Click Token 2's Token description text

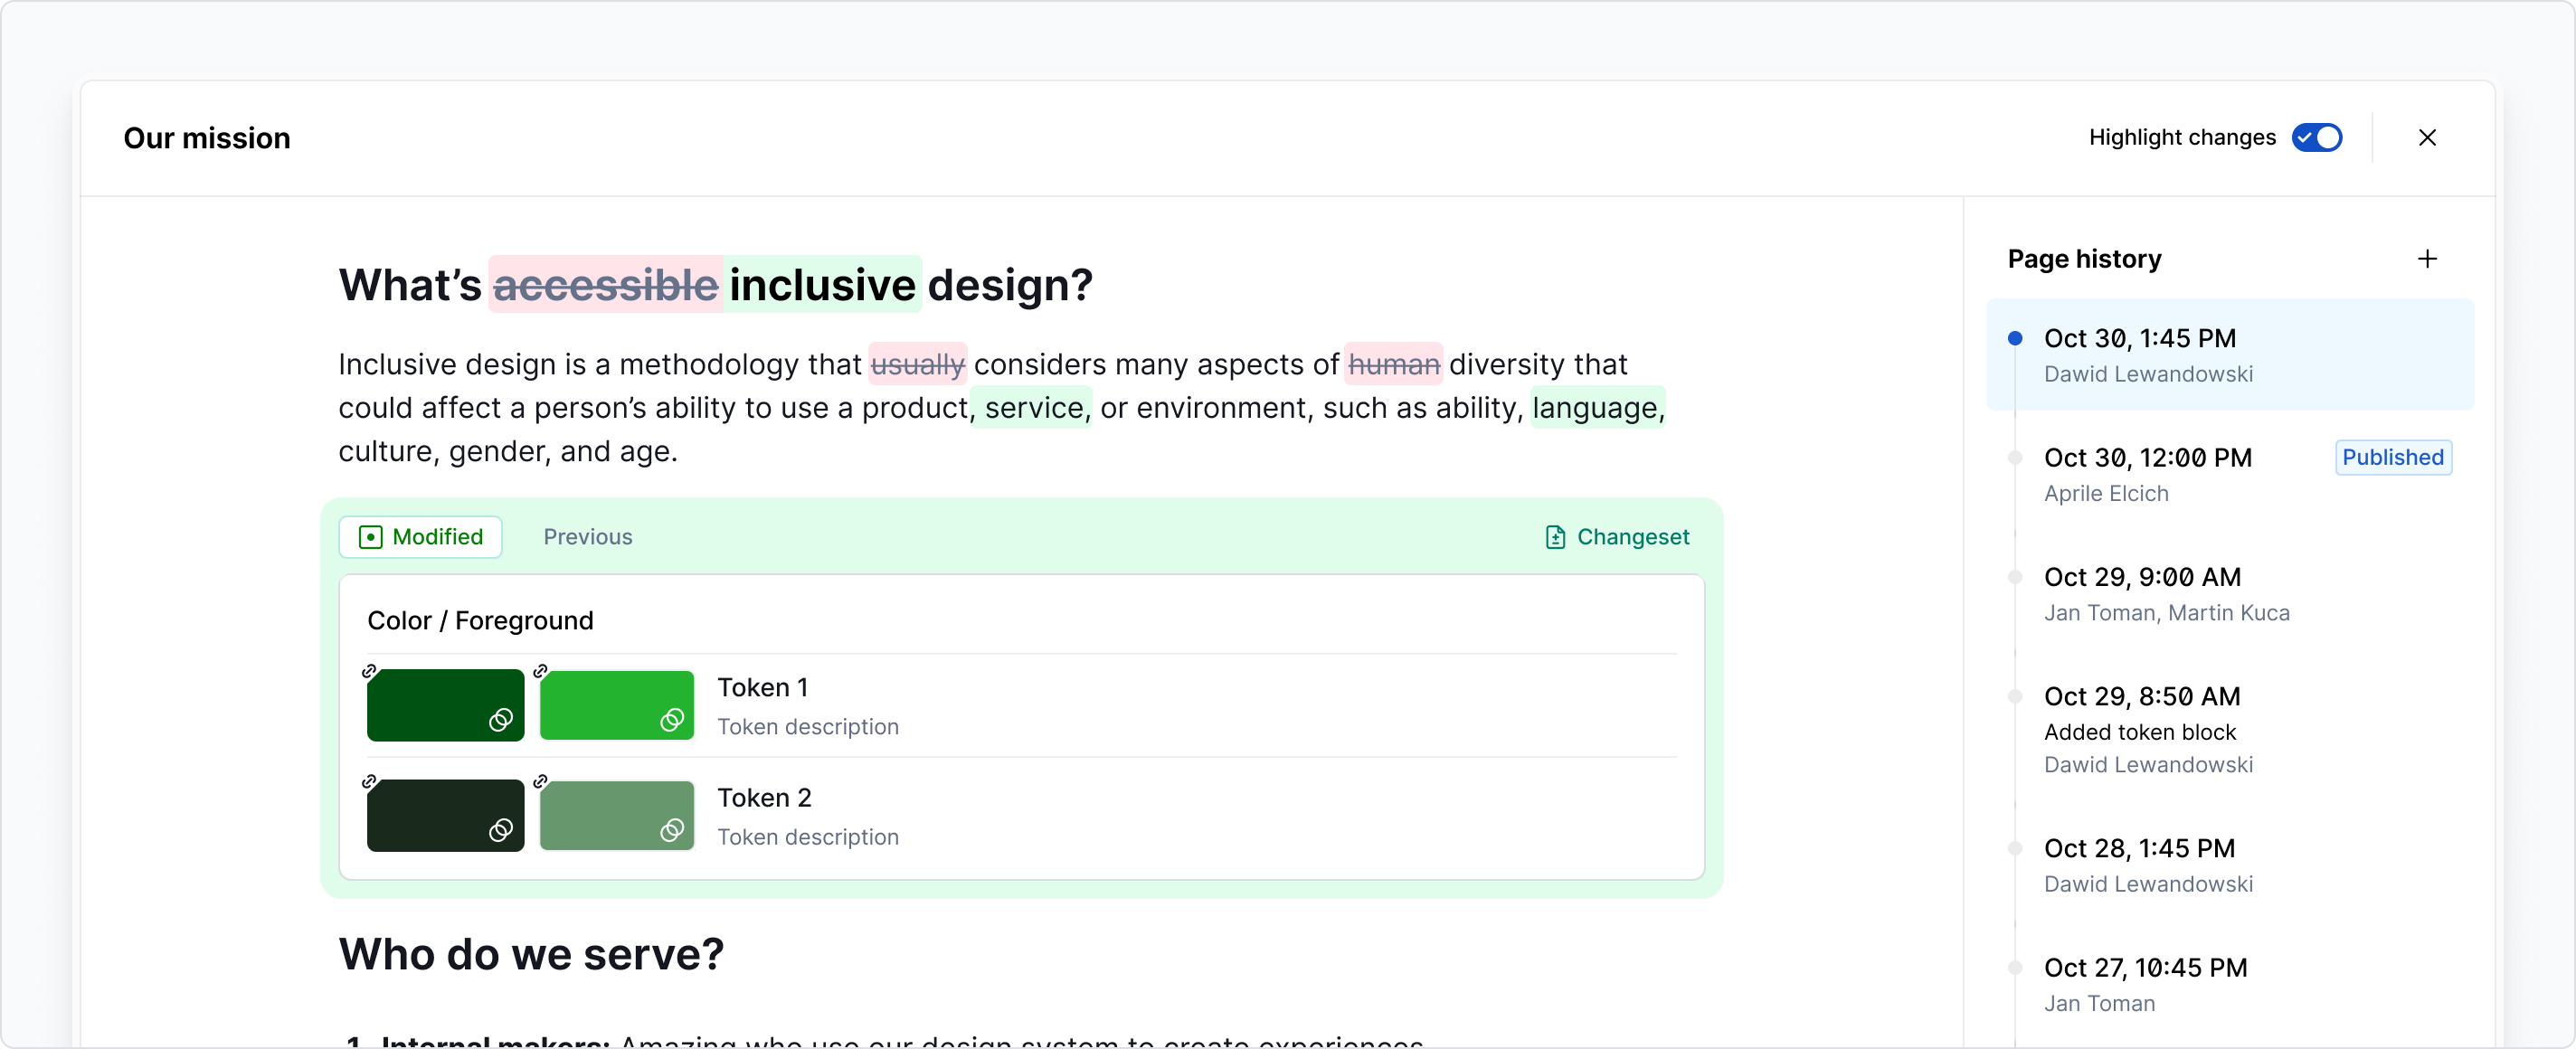(808, 837)
